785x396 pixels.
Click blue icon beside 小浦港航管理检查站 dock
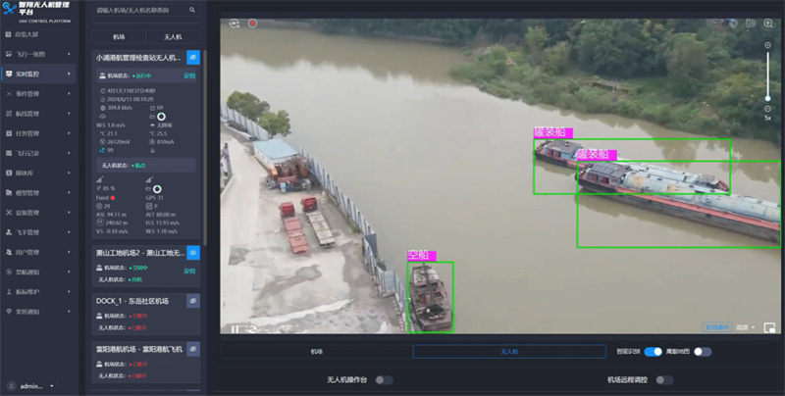click(193, 58)
